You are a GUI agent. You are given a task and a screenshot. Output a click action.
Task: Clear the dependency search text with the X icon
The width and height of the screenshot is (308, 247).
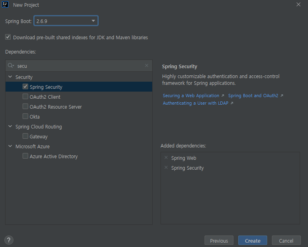point(147,65)
